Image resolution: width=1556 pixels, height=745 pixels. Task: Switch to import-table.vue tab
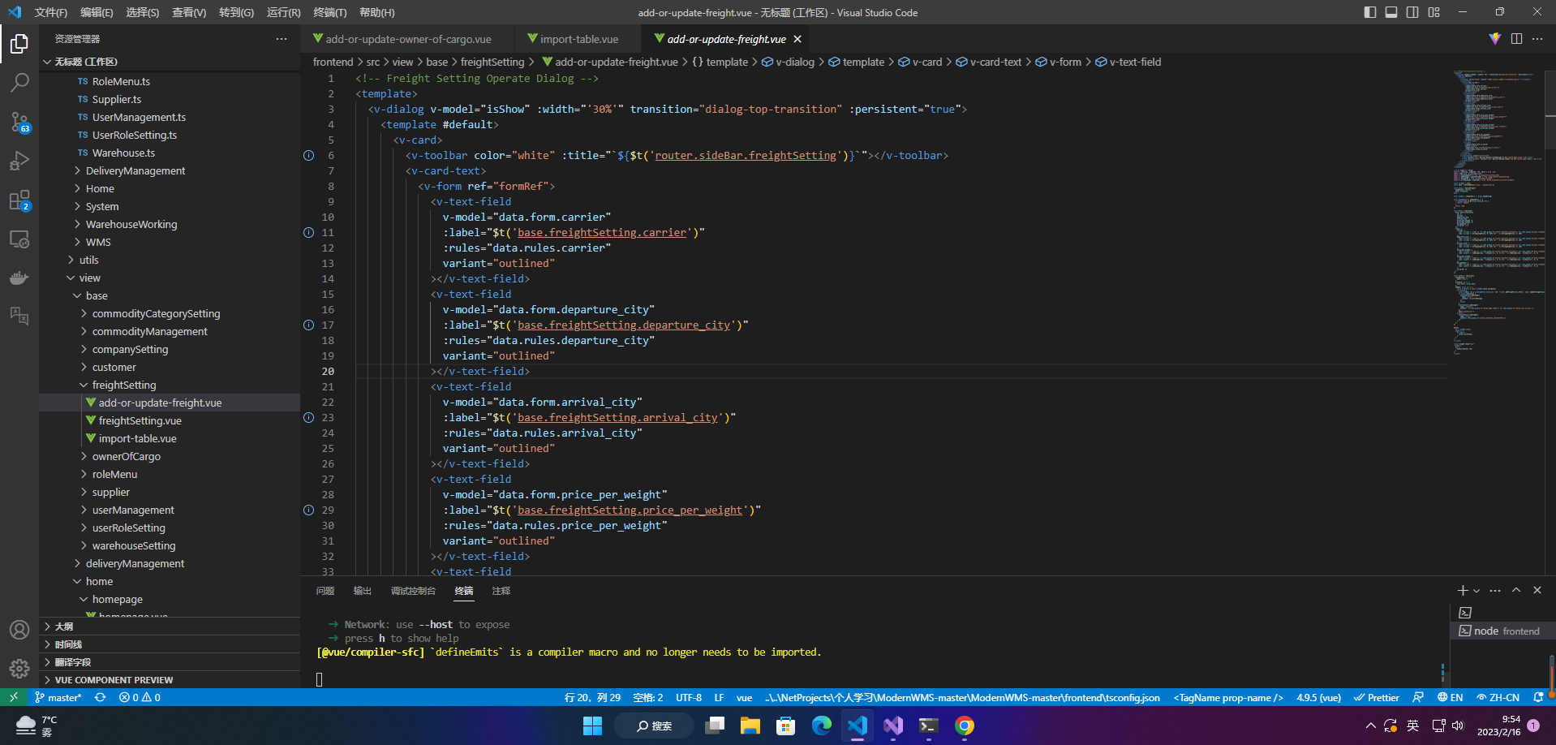(578, 39)
